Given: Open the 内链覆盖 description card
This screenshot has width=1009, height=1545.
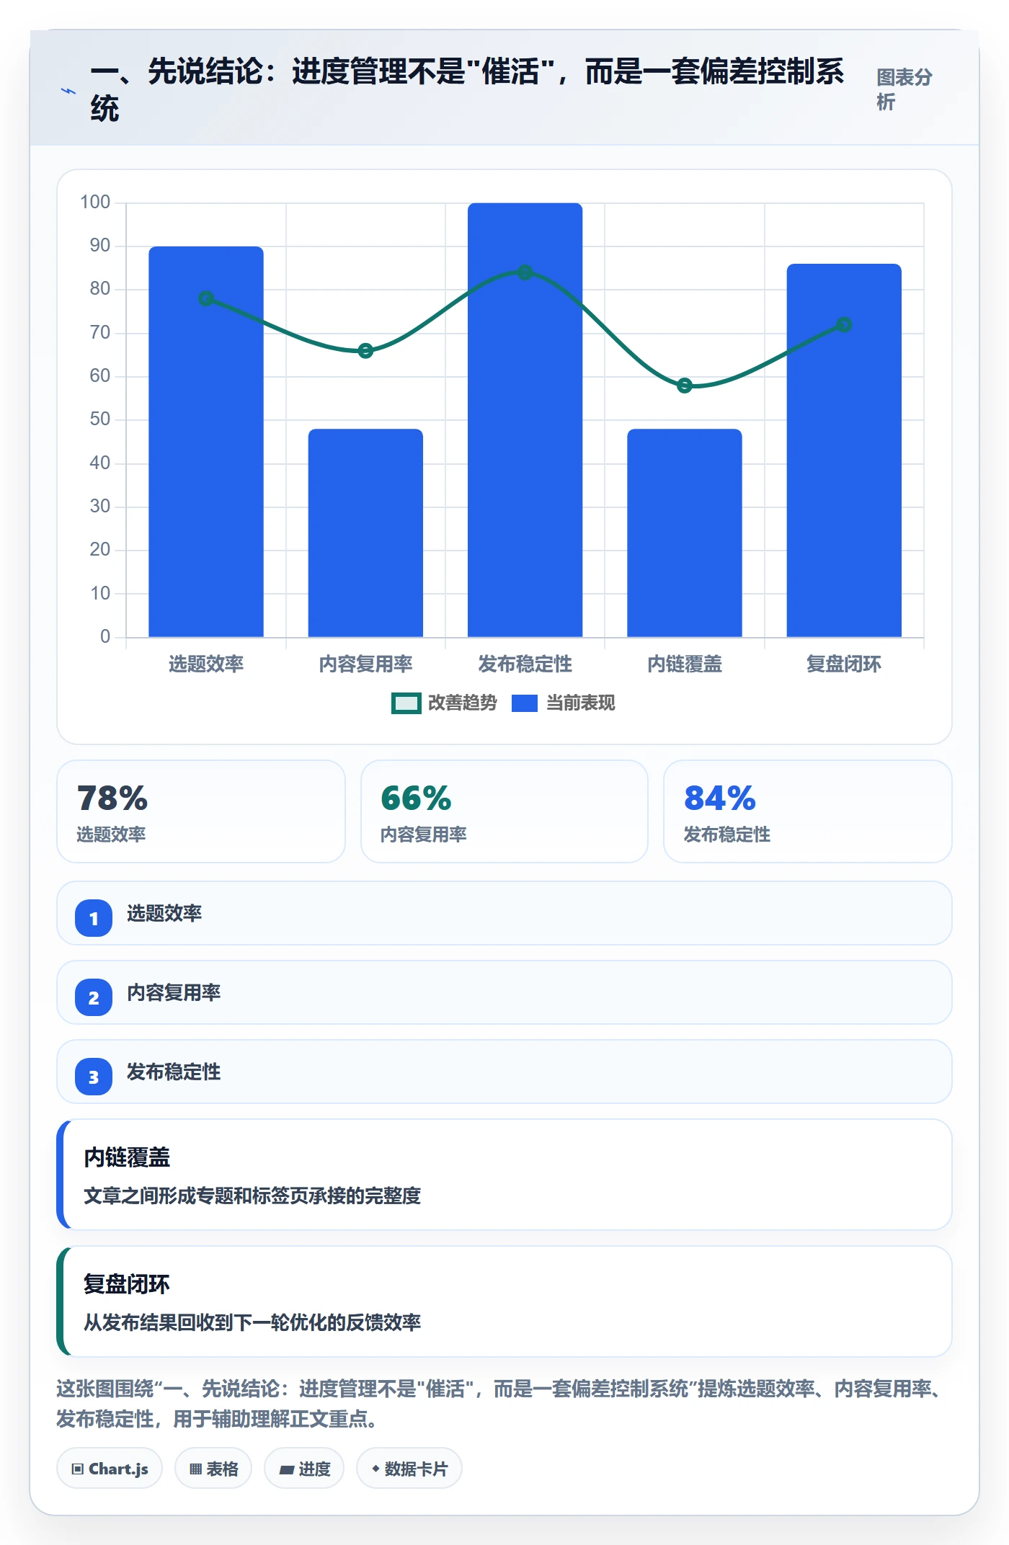Looking at the screenshot, I should pyautogui.click(x=504, y=1175).
